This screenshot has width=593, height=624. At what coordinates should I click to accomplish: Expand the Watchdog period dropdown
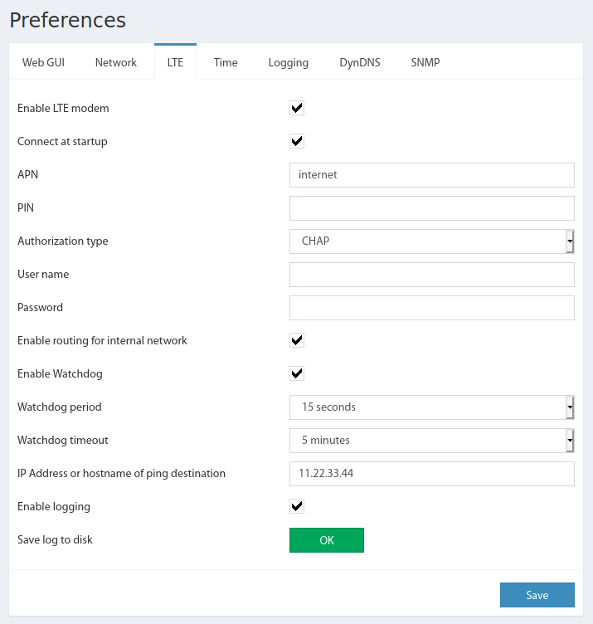[431, 407]
